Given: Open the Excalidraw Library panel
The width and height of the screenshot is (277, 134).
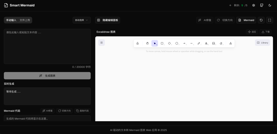Looking at the screenshot, I should click(262, 43).
